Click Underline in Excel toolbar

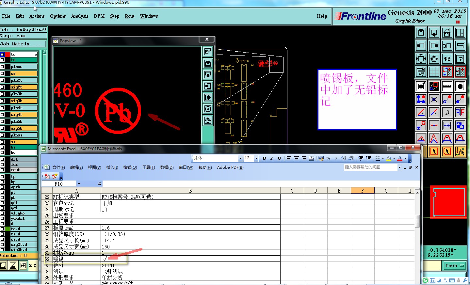point(279,158)
